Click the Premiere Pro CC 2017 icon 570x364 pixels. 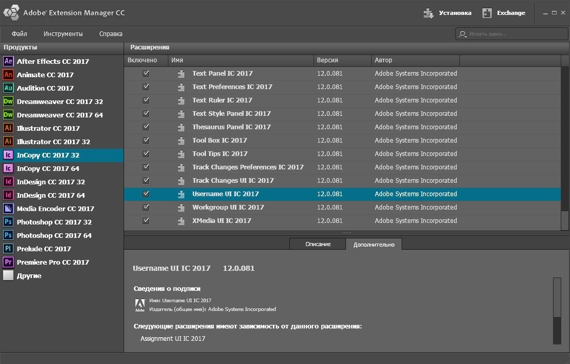(x=8, y=262)
